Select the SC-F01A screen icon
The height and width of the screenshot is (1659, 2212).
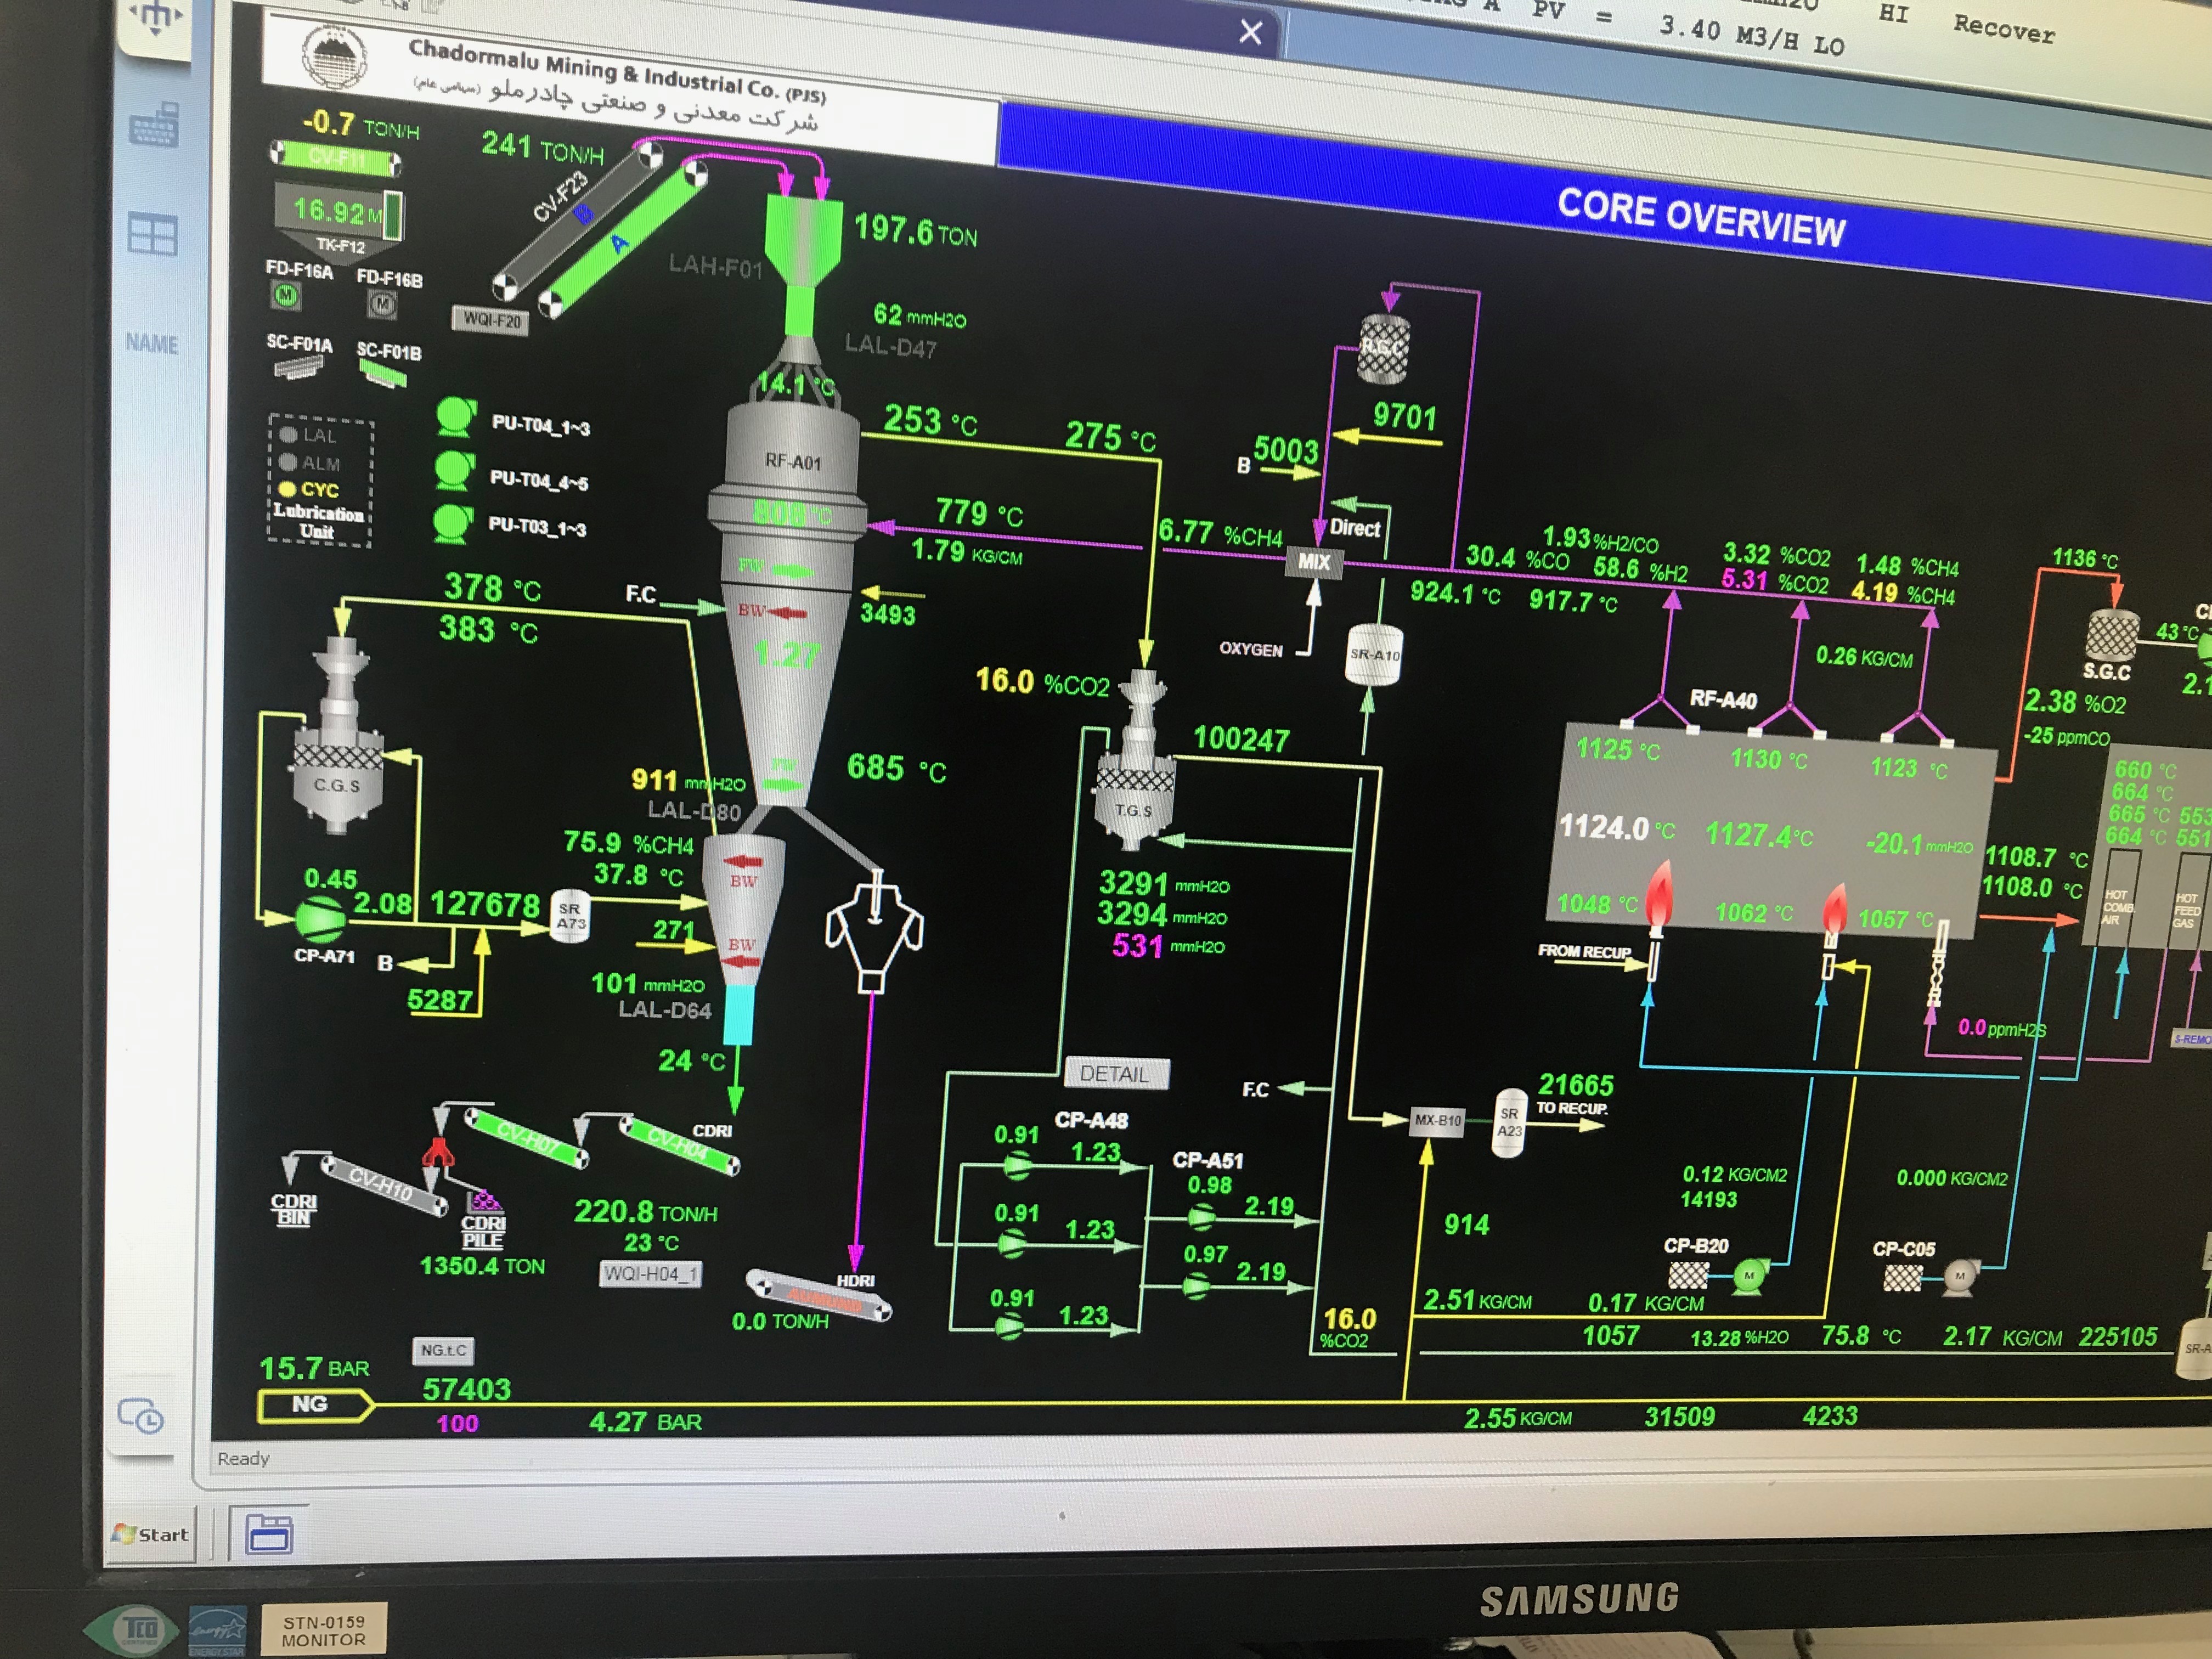[x=298, y=366]
